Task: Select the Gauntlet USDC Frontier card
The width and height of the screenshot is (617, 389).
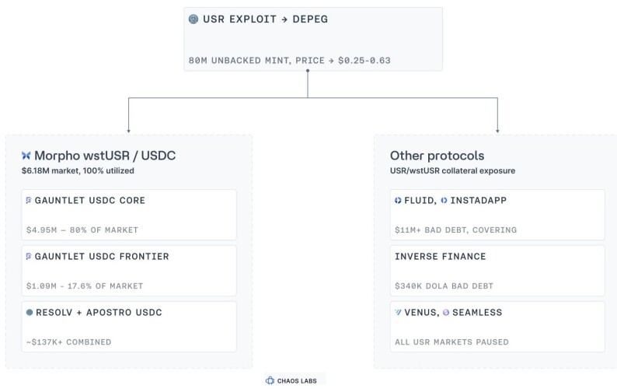Action: tap(129, 271)
